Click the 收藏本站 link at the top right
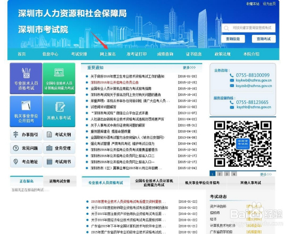Screen dimensions: 300x234 pos(253,4)
